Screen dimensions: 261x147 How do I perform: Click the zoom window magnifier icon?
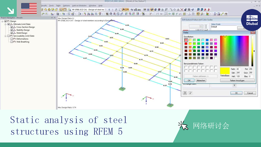tap(111, 14)
